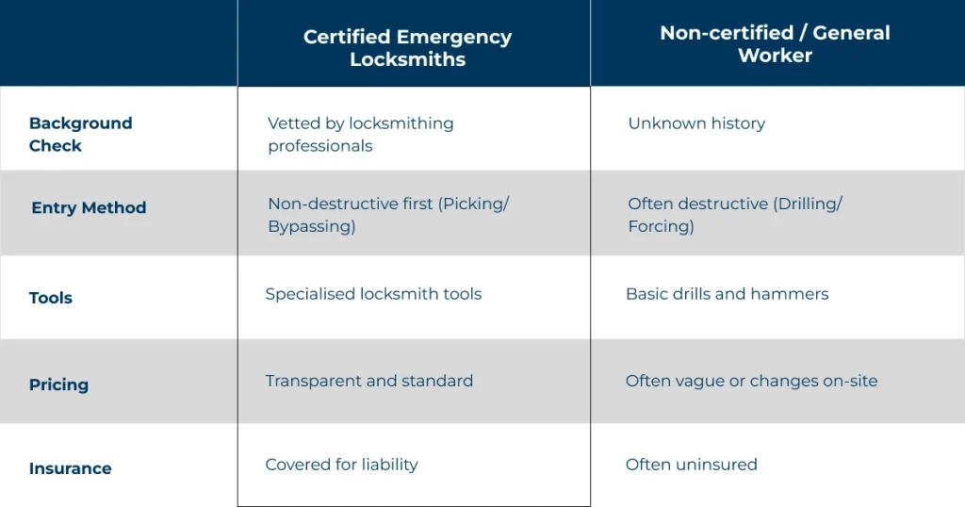Image resolution: width=965 pixels, height=507 pixels.
Task: Click 'Transparent and standard' text
Action: 368,381
